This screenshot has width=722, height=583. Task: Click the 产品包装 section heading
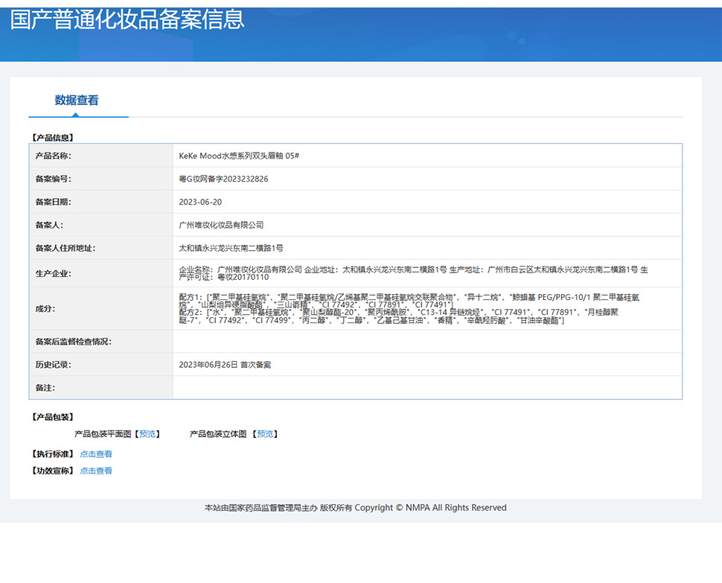coord(53,417)
